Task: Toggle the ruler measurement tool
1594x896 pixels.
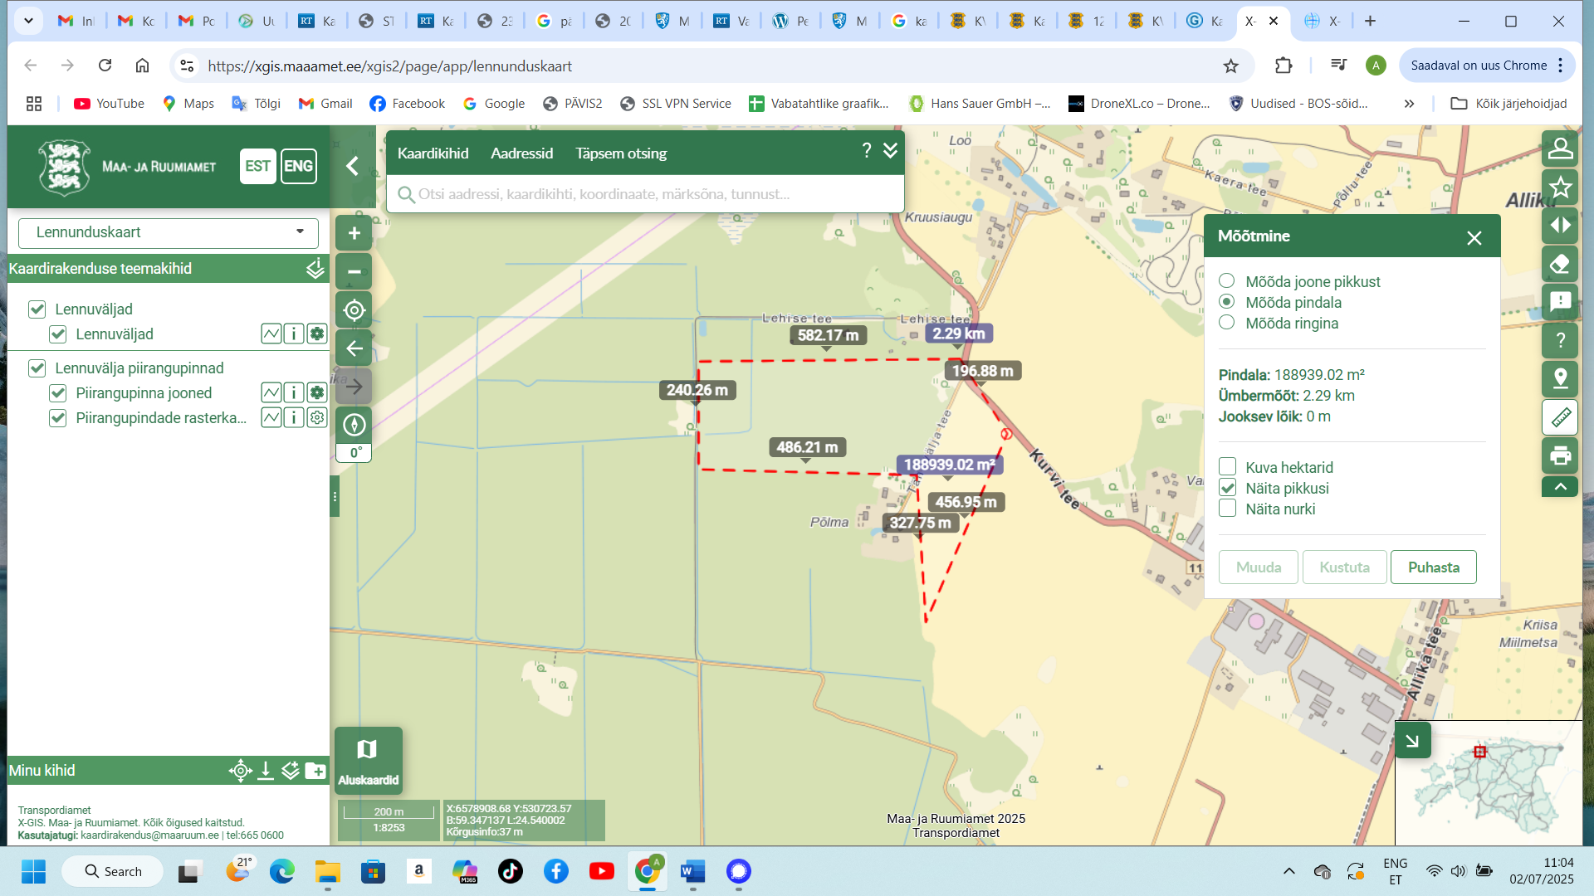Action: [x=1560, y=416]
